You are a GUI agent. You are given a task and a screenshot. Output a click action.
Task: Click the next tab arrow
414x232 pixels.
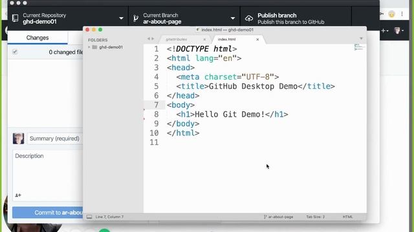point(153,39)
